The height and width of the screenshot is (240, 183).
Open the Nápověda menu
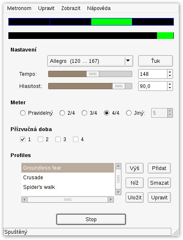pos(99,8)
